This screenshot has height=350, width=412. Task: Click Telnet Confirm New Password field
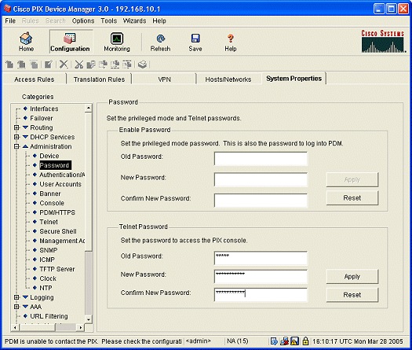261,295
